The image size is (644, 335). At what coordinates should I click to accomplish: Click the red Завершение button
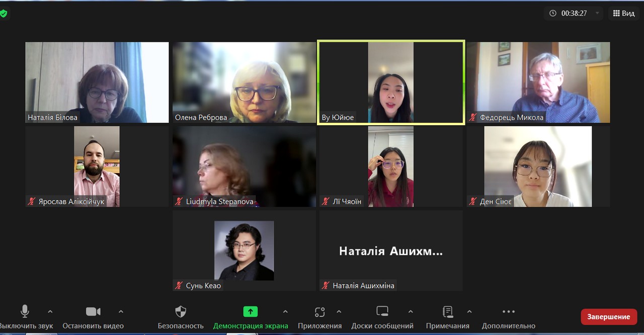pos(608,317)
